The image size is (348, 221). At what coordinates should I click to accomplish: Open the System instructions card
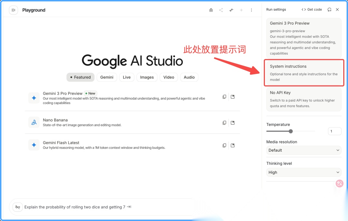(x=304, y=73)
